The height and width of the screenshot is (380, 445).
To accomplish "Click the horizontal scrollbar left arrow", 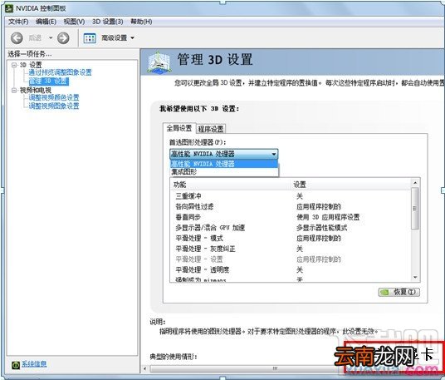I will (145, 369).
